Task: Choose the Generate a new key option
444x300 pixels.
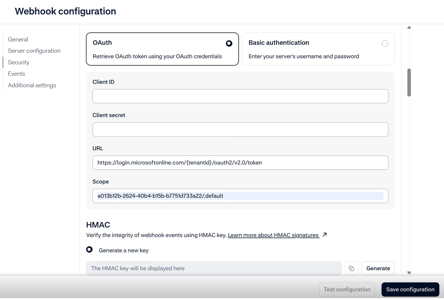Action: [x=89, y=249]
